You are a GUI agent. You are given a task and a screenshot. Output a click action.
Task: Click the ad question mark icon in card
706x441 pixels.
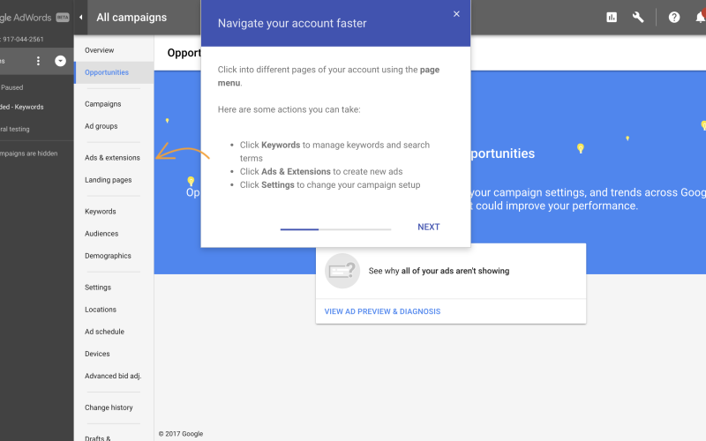(x=342, y=271)
